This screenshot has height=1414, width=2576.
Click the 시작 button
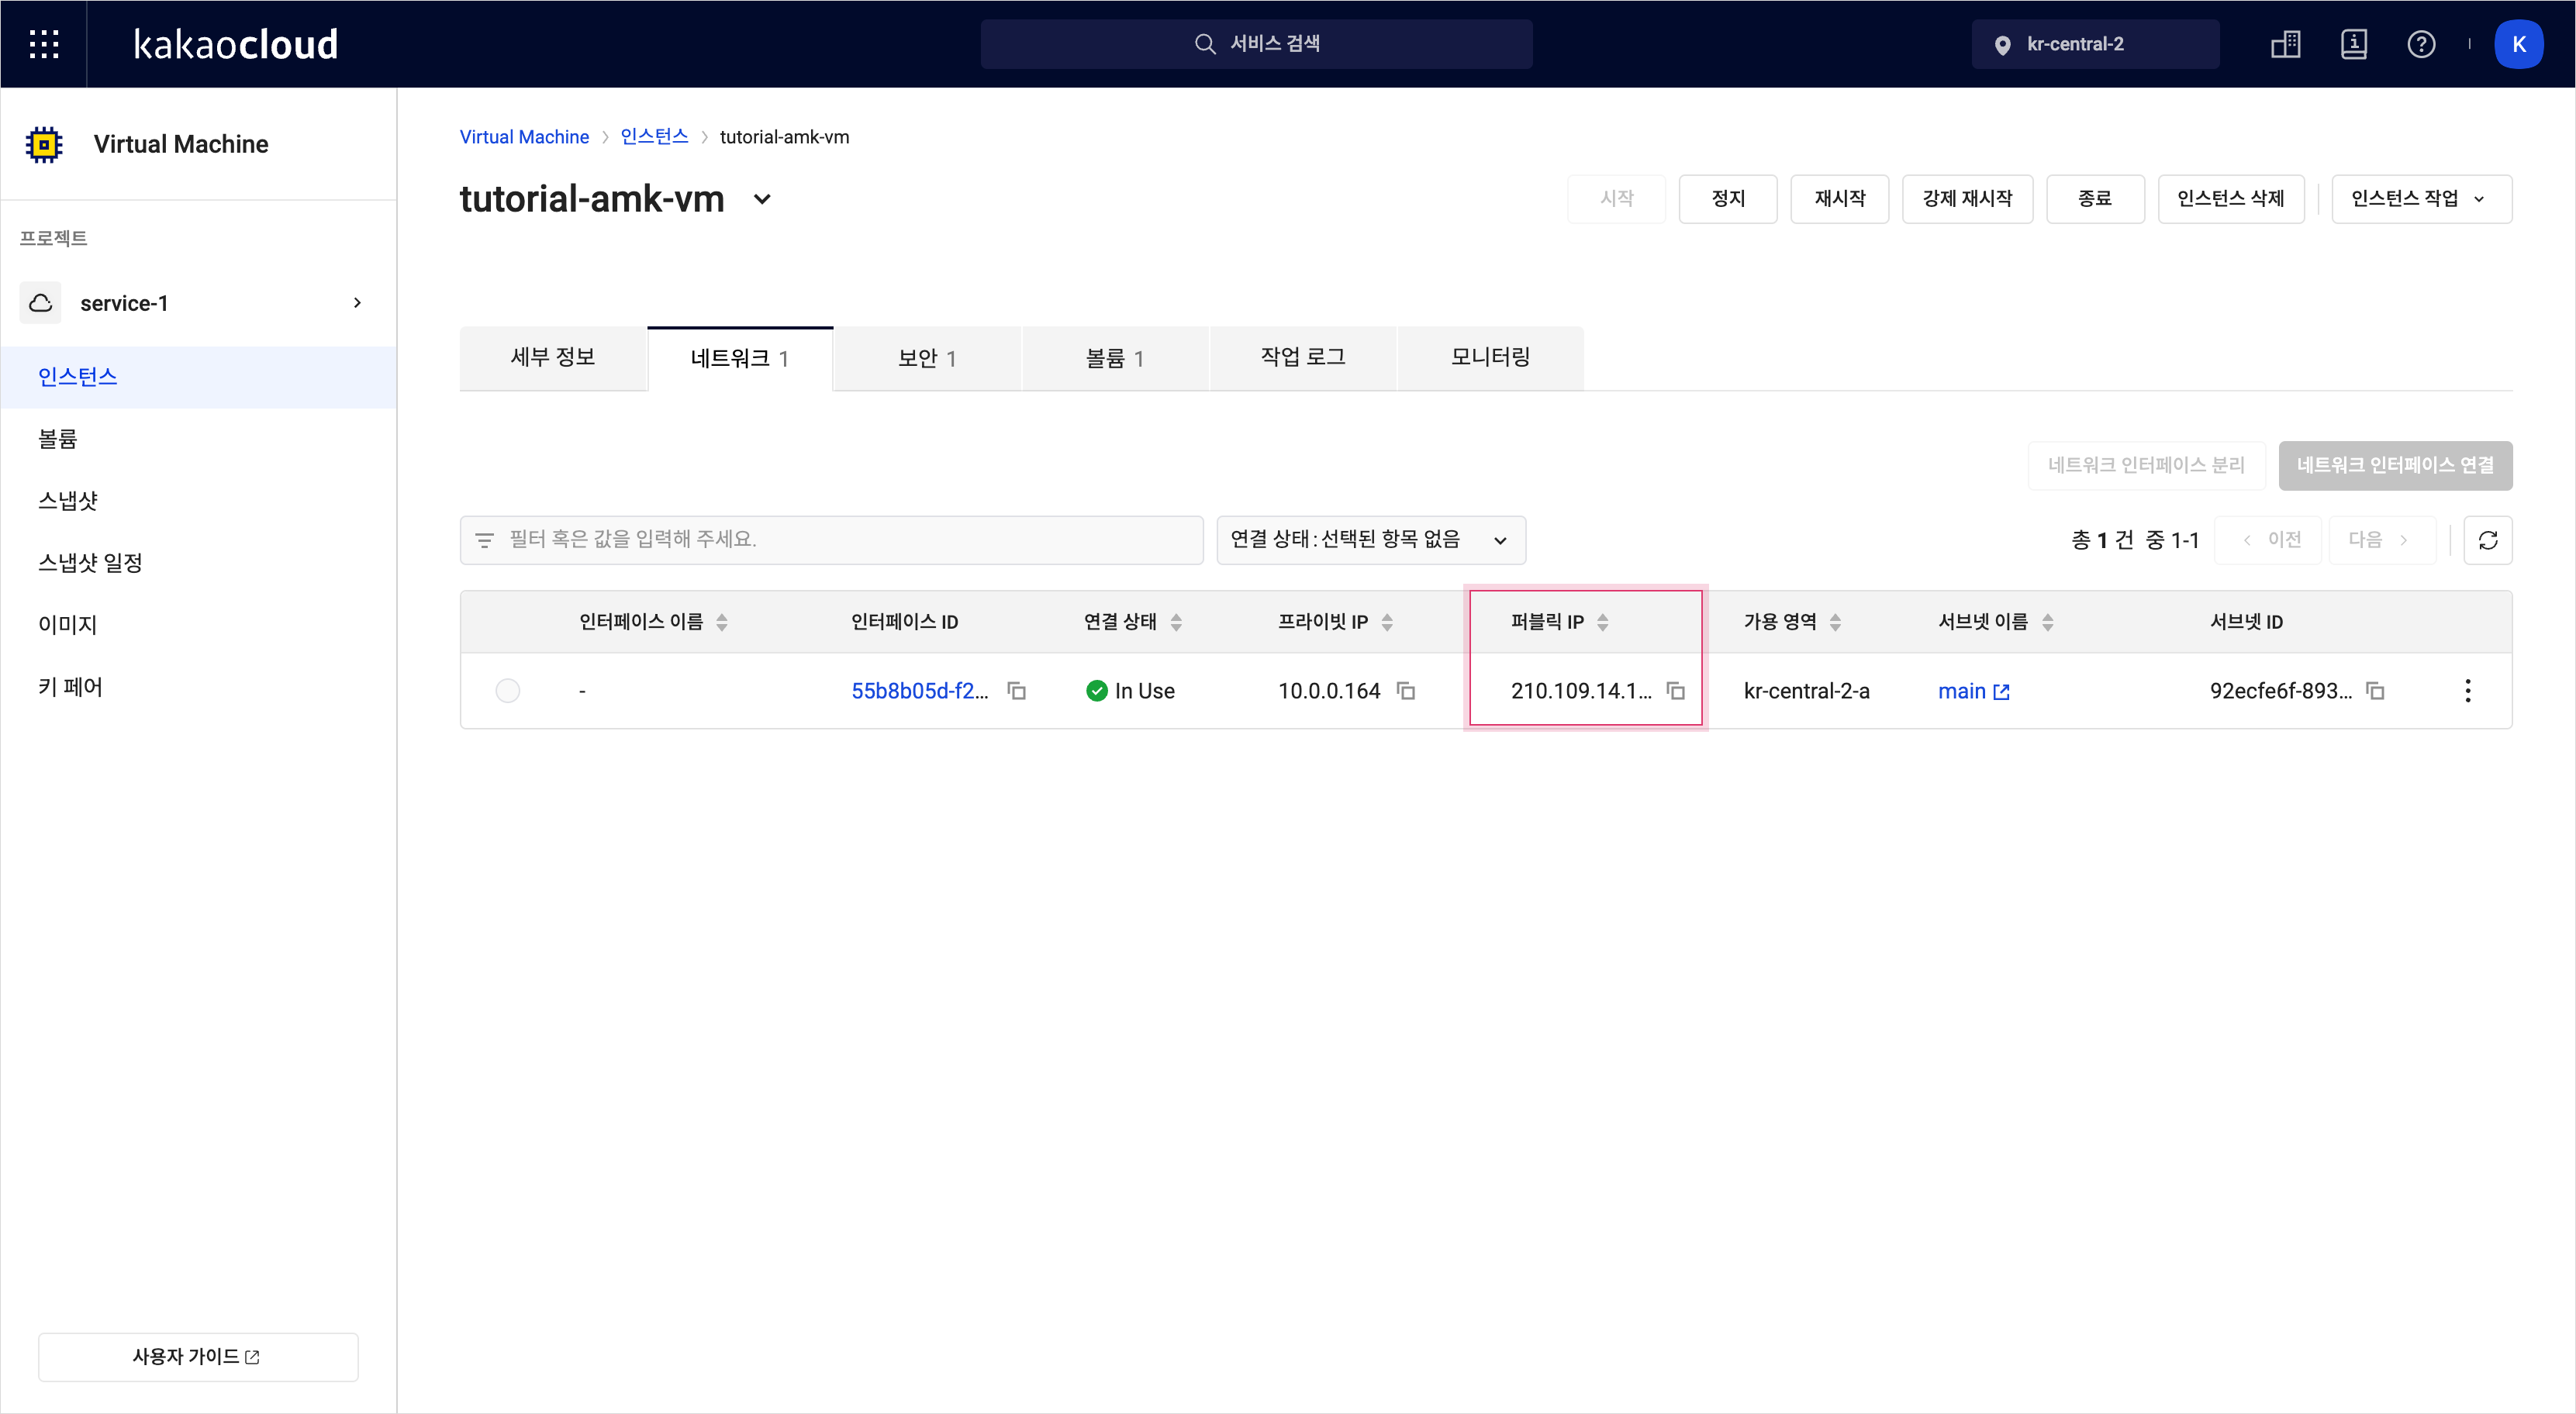[x=1616, y=199]
